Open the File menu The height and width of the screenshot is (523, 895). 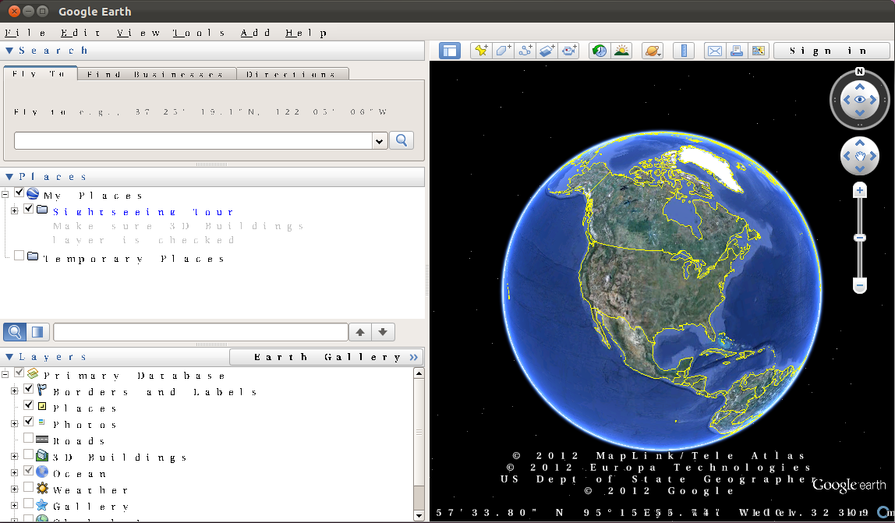pos(25,33)
